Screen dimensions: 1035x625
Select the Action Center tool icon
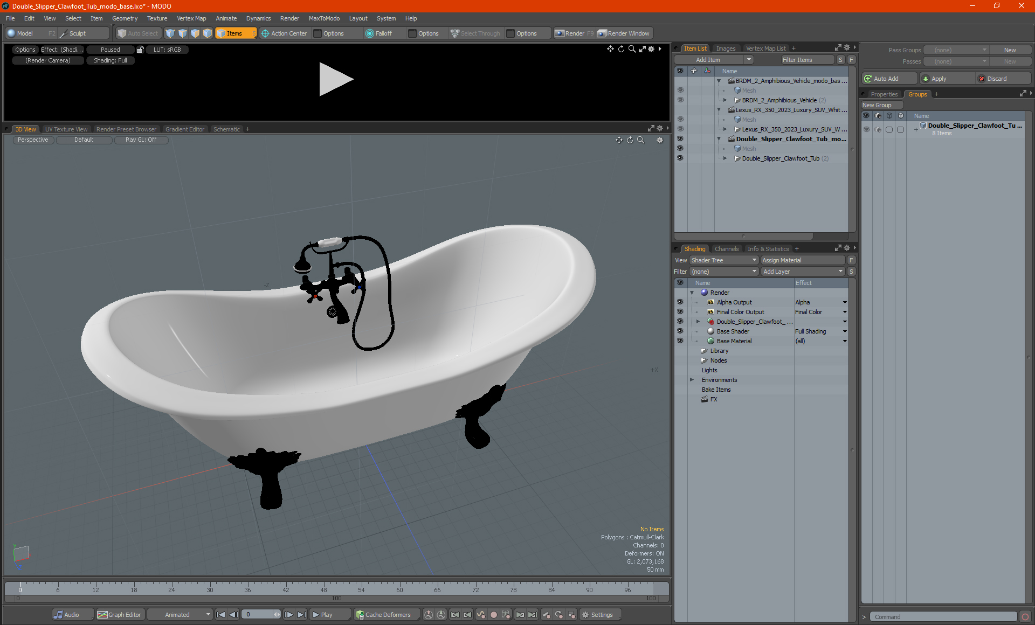265,33
